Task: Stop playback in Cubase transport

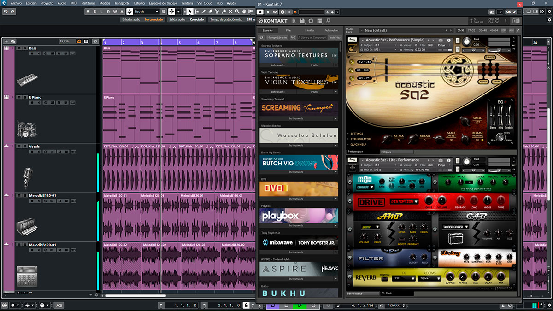Action: (x=286, y=305)
